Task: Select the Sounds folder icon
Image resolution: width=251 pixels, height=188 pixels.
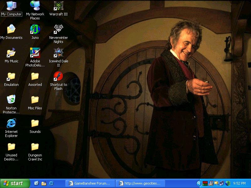Action: [x=35, y=126]
